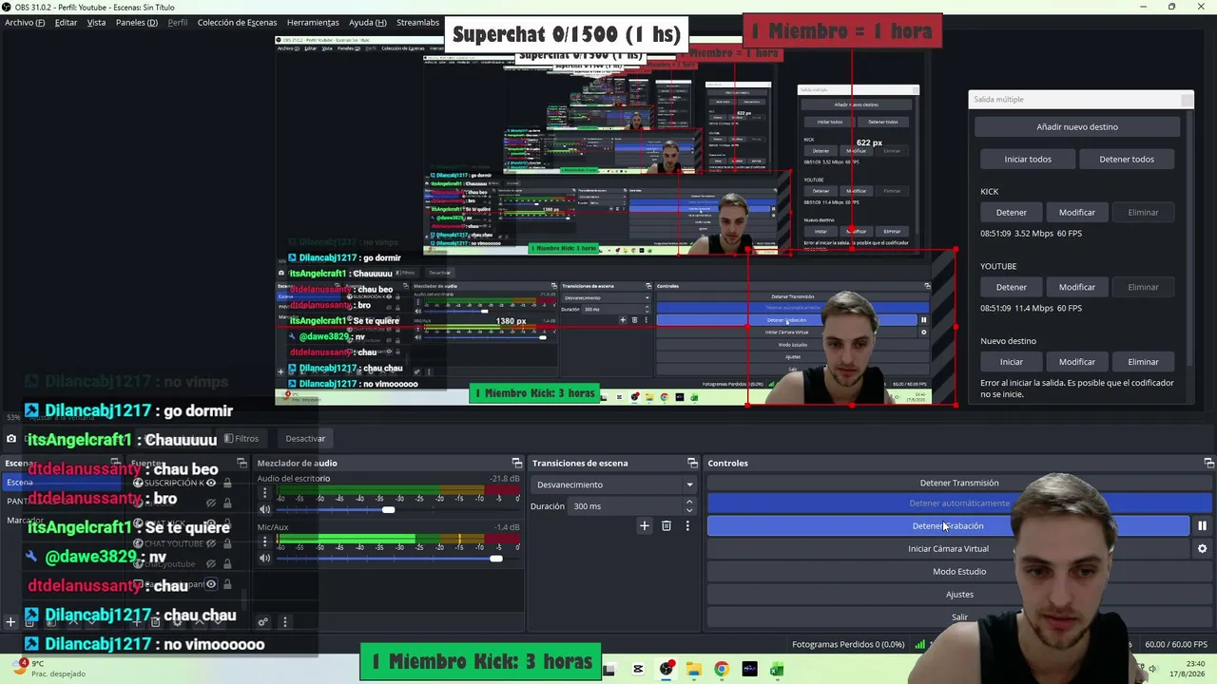
Task: Open File Explorer from the taskbar
Action: coord(694,669)
